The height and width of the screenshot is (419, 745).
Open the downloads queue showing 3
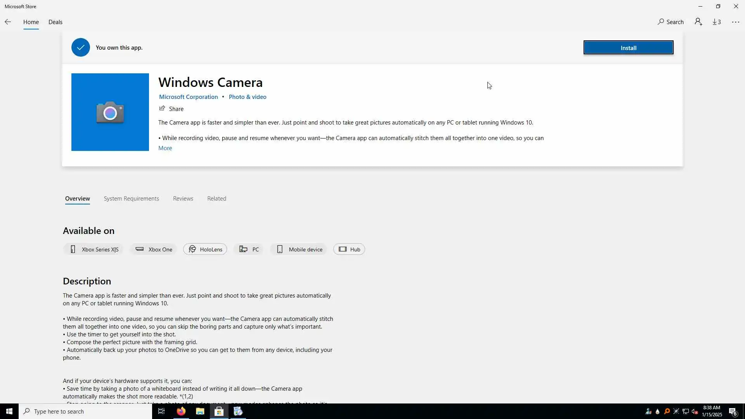point(717,22)
